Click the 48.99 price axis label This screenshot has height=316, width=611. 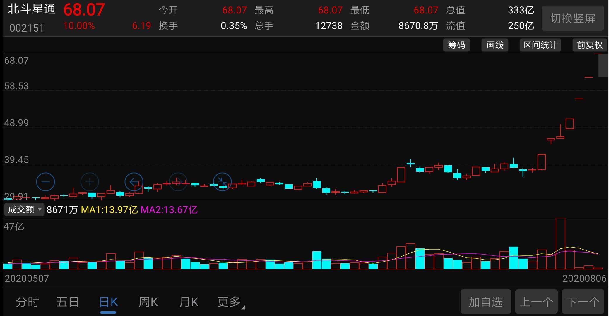[x=16, y=123]
